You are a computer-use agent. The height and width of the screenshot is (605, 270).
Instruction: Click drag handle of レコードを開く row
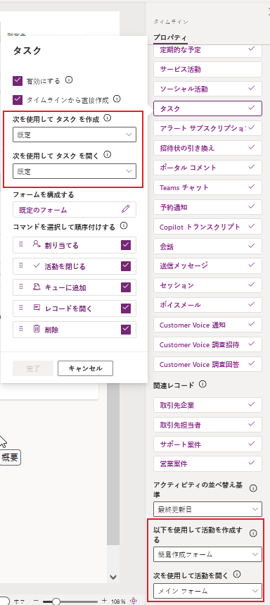click(x=21, y=308)
